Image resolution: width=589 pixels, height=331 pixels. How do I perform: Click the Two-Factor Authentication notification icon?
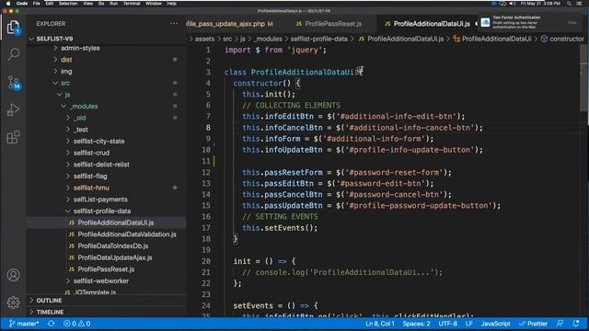485,22
